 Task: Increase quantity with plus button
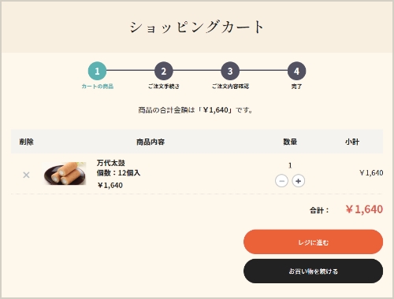tap(298, 181)
